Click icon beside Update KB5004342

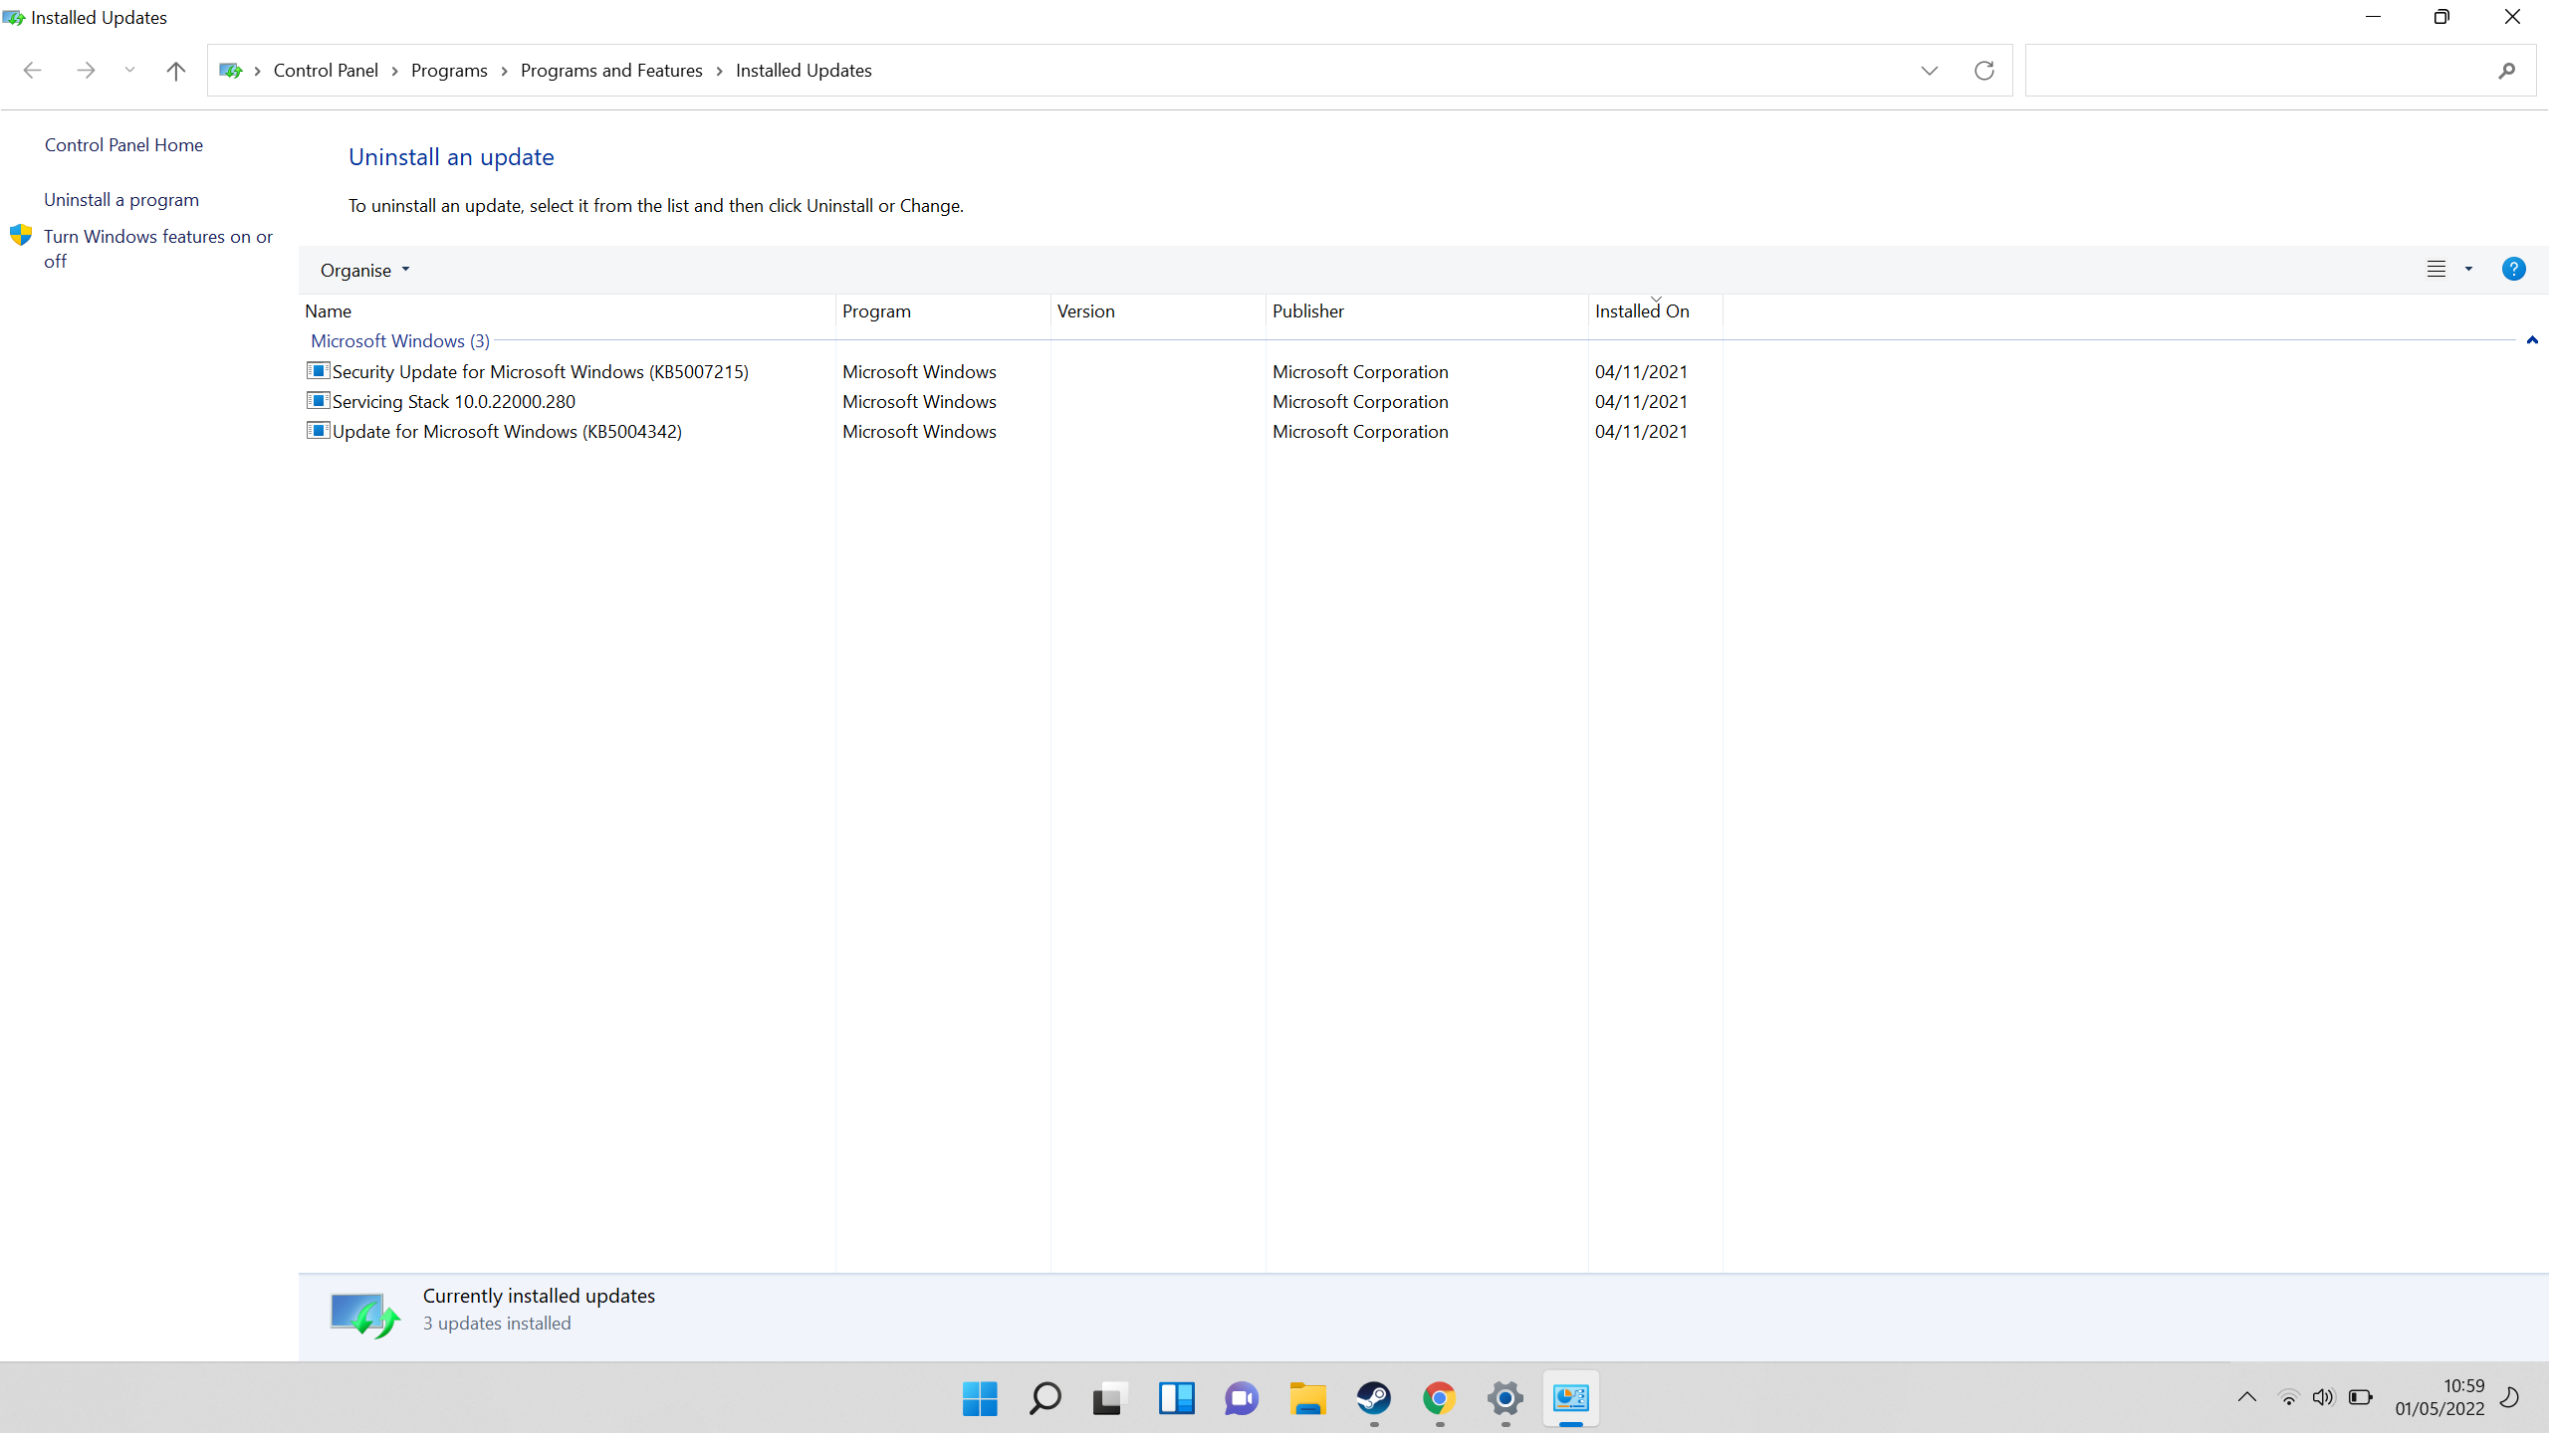pyautogui.click(x=318, y=431)
